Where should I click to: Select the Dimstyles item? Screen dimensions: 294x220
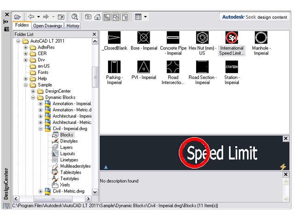[69, 141]
